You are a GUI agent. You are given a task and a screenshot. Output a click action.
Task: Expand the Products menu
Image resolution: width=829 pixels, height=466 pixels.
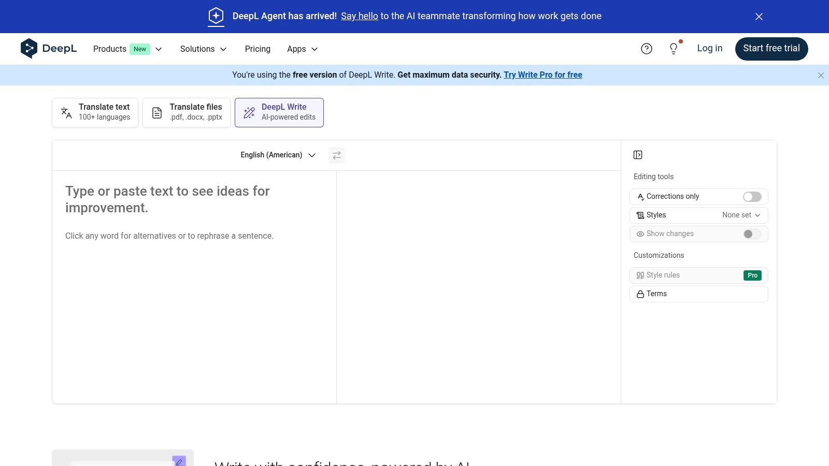click(127, 49)
